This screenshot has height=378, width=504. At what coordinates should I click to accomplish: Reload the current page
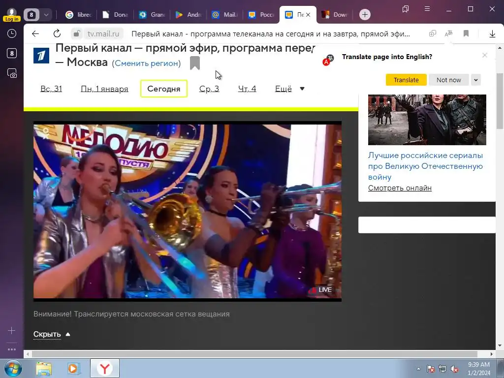(x=57, y=34)
